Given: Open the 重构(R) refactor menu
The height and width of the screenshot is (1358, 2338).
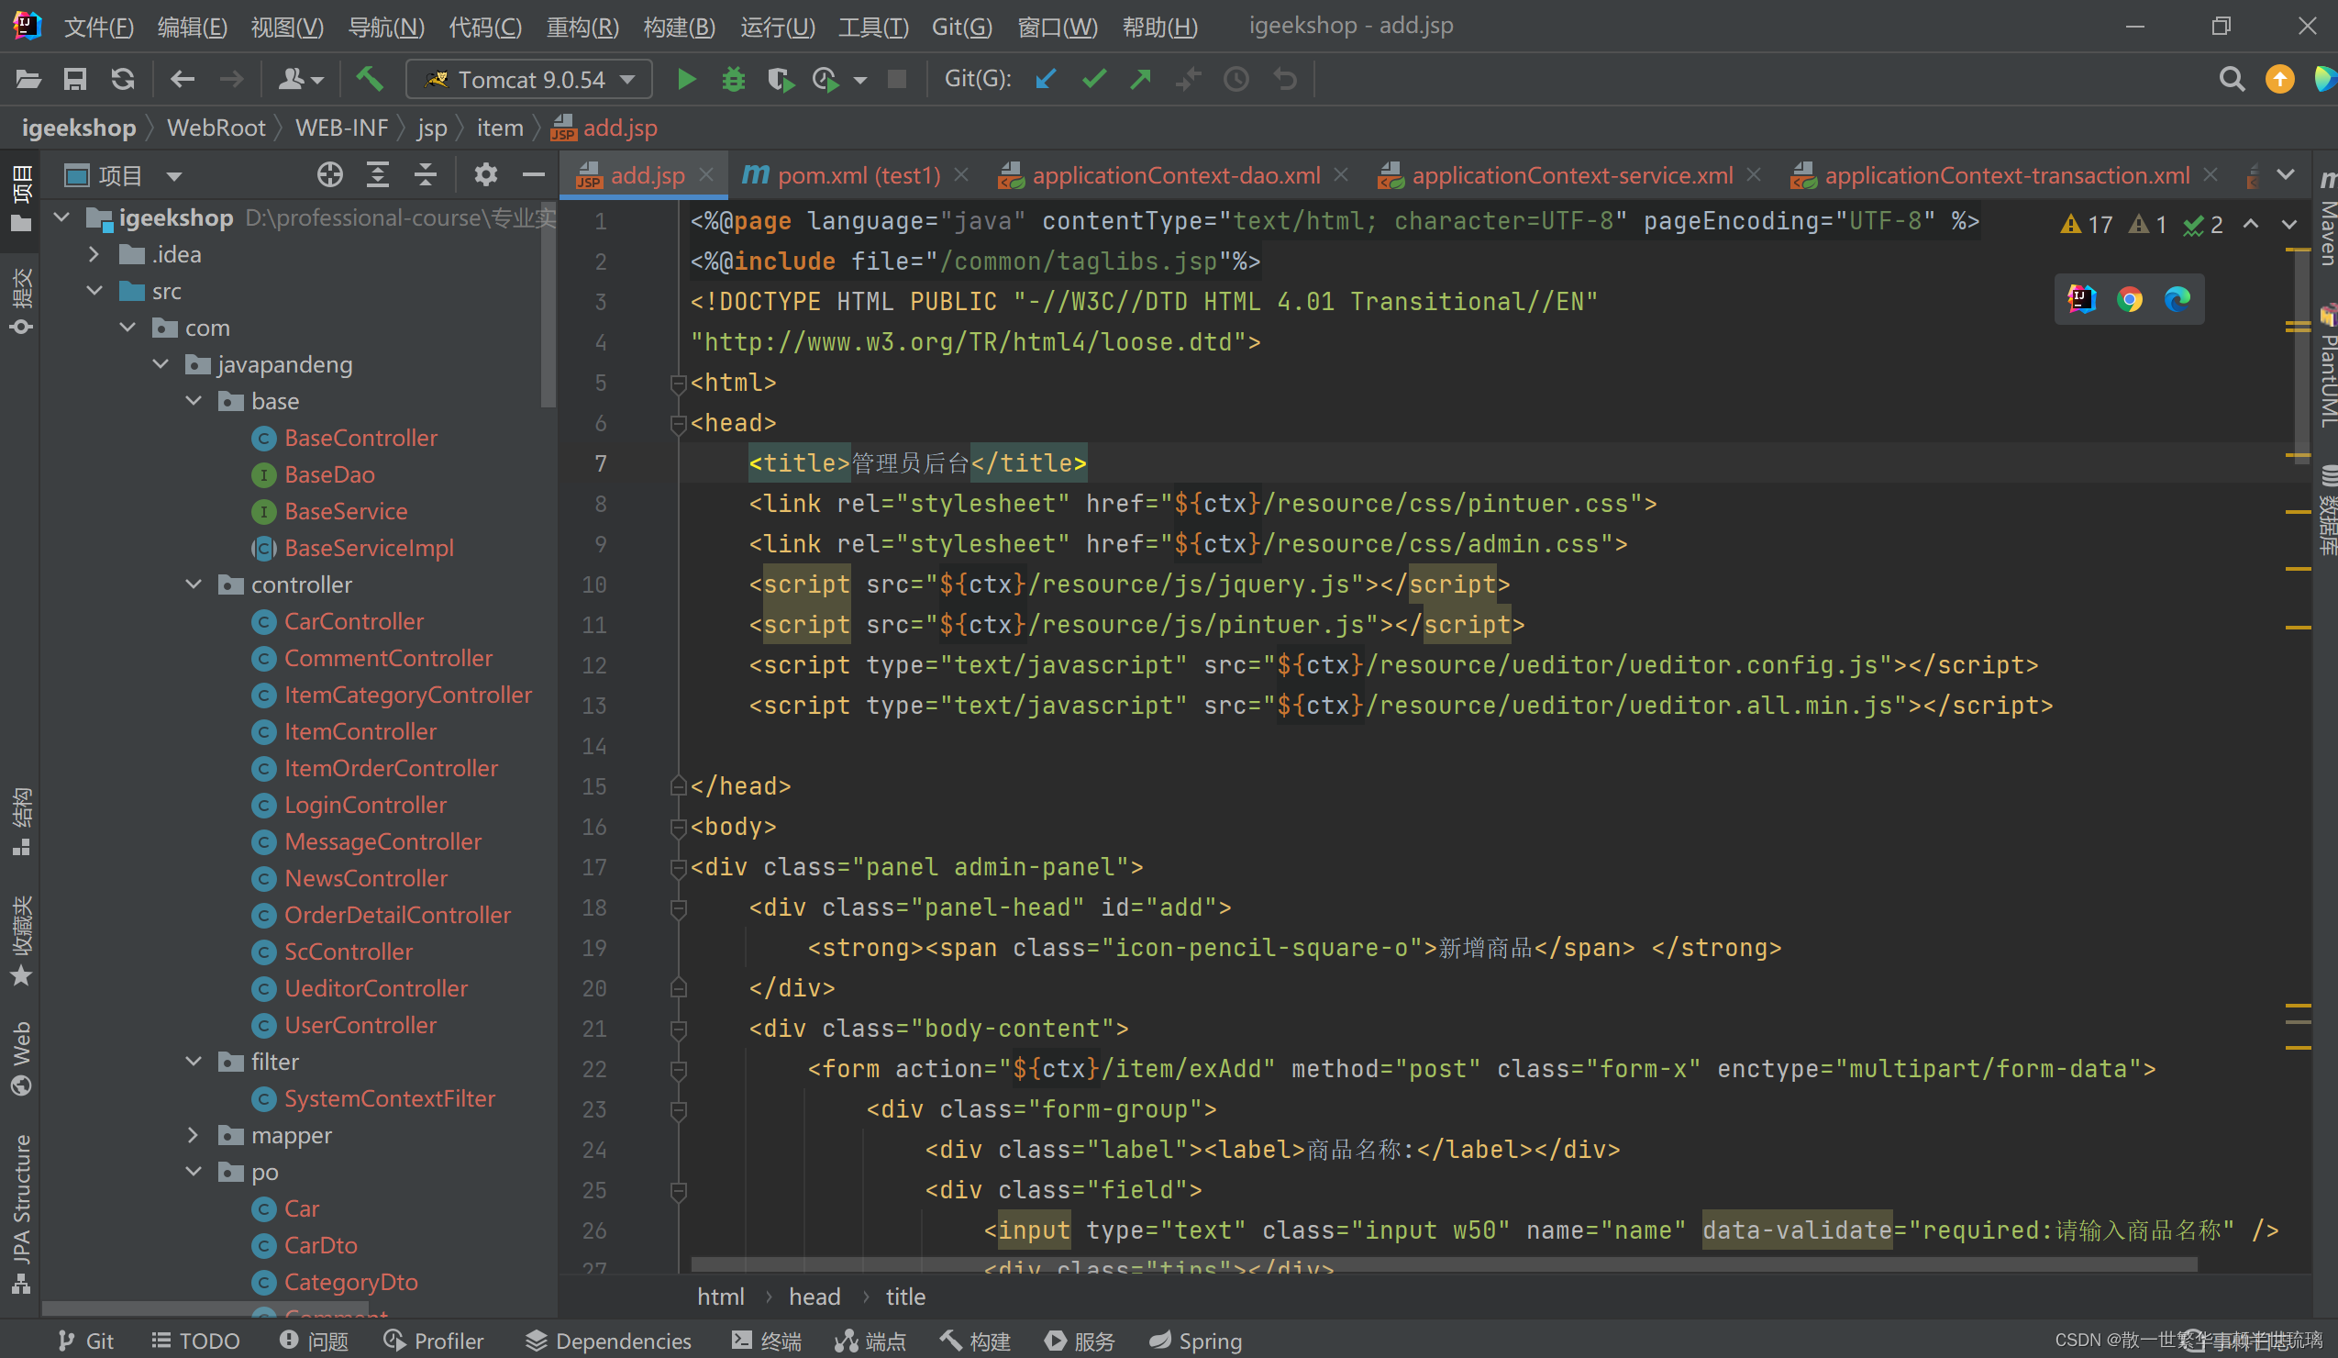Looking at the screenshot, I should 582,26.
